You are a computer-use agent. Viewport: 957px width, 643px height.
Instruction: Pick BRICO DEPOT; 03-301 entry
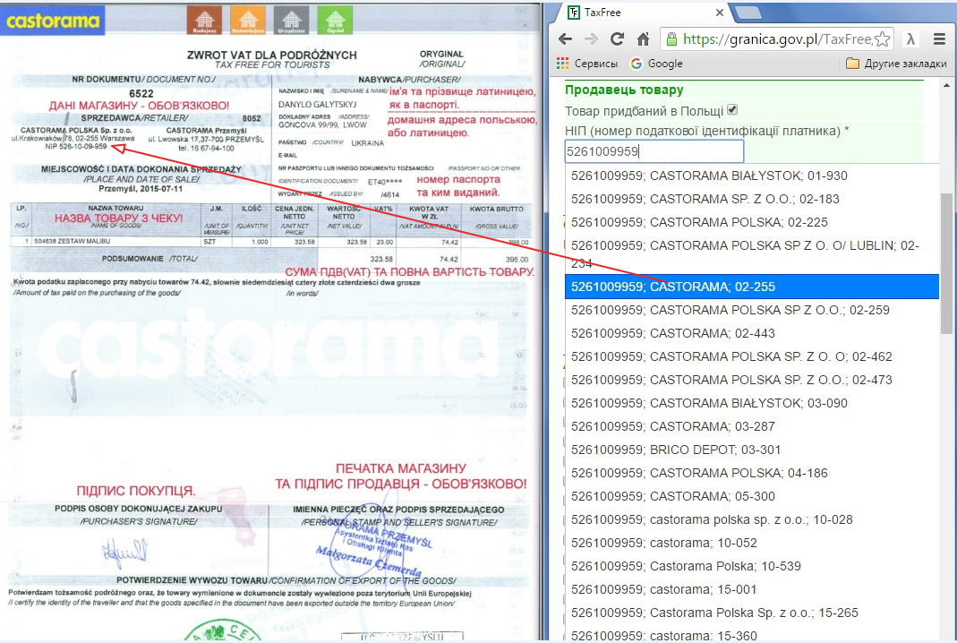(752, 450)
